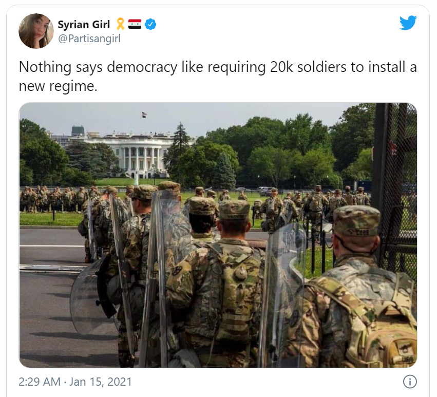The height and width of the screenshot is (397, 437).
Task: Click the flag above the White House
Action: point(144,115)
